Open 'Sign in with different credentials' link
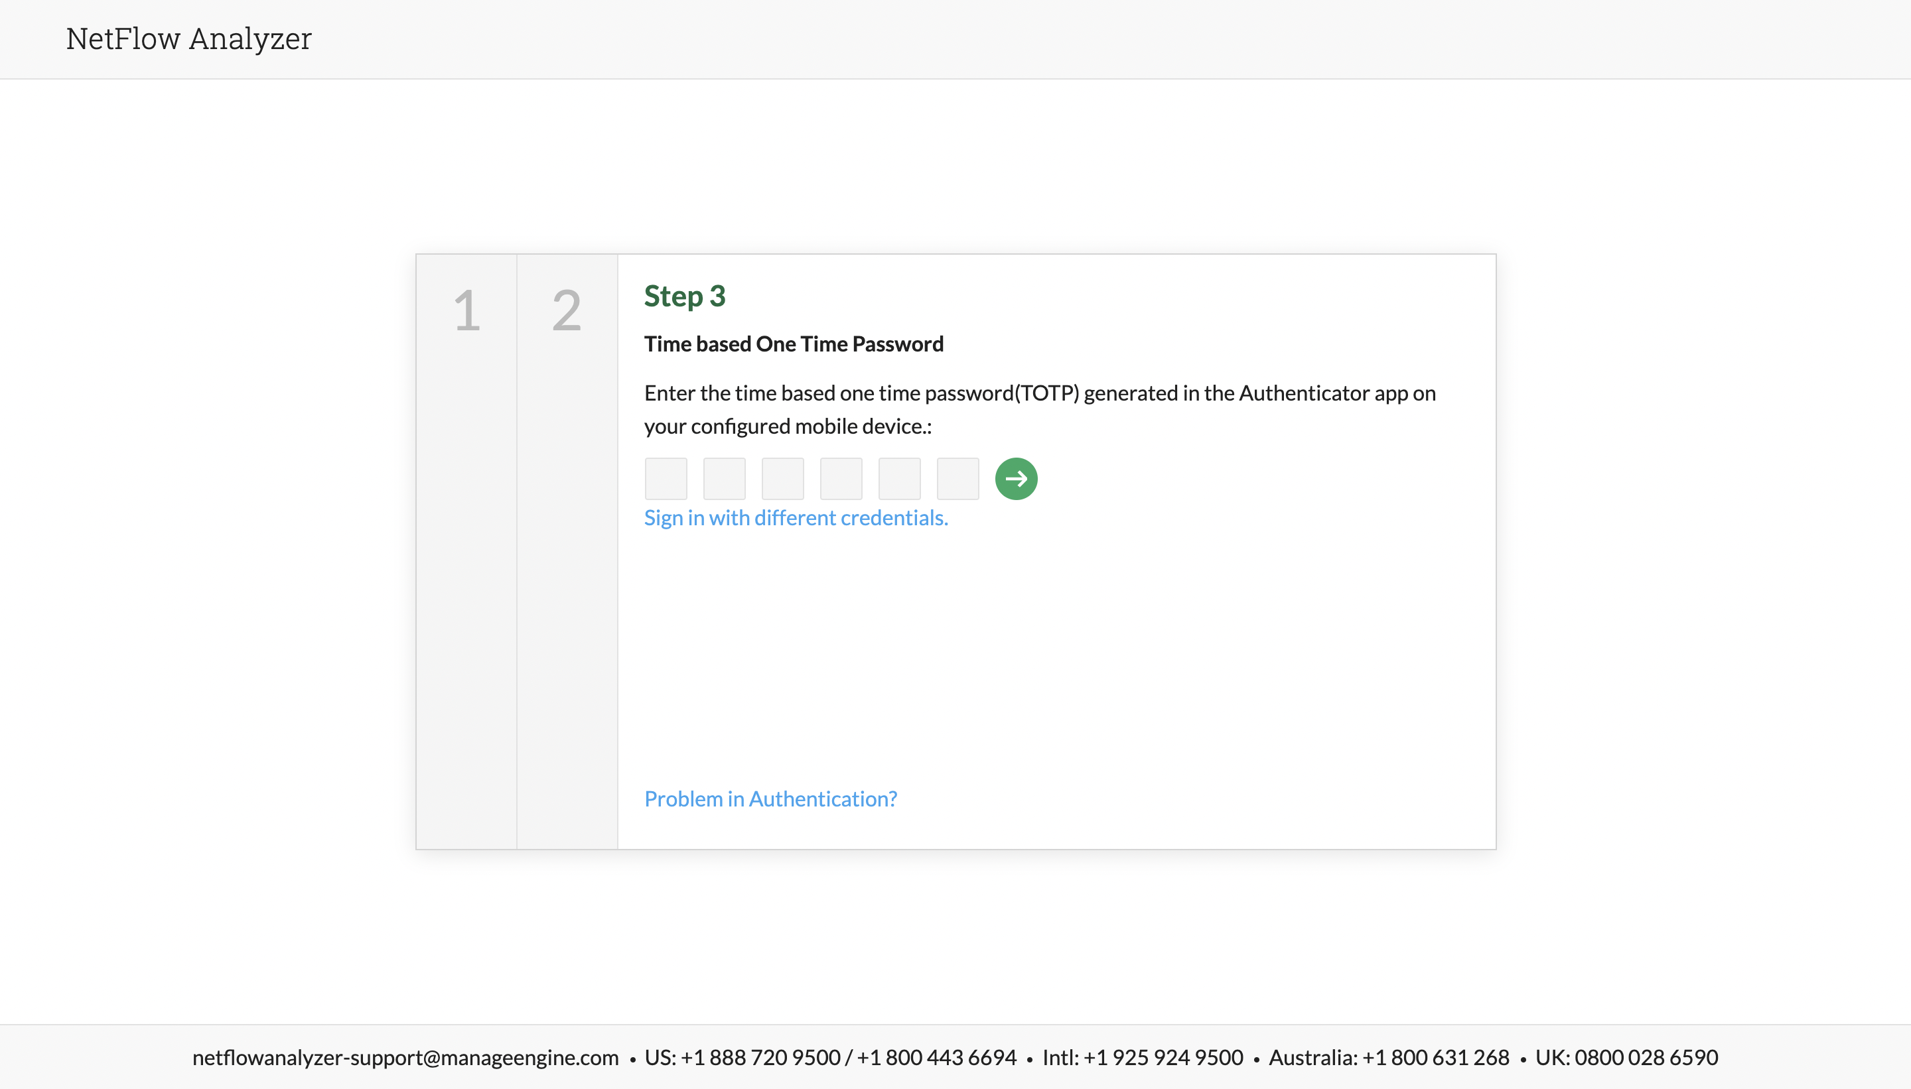The width and height of the screenshot is (1911, 1089). (x=796, y=517)
